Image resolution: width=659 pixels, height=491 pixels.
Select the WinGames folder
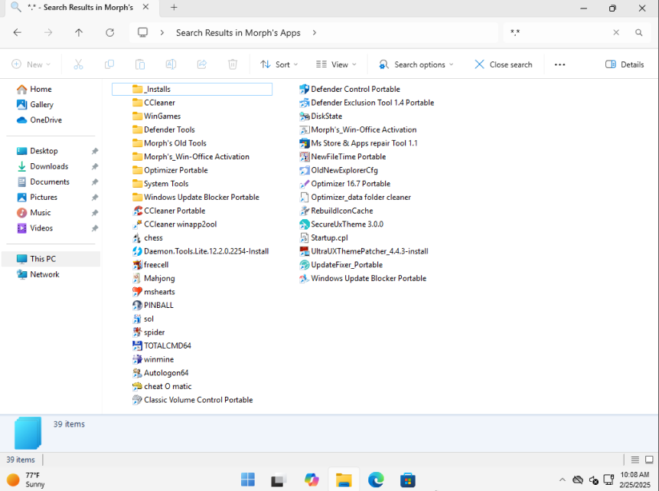tap(156, 116)
